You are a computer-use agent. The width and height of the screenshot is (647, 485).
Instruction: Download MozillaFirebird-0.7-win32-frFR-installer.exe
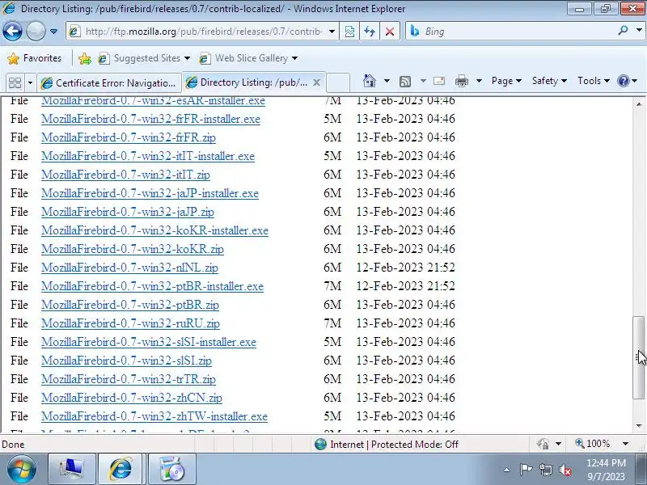point(150,119)
